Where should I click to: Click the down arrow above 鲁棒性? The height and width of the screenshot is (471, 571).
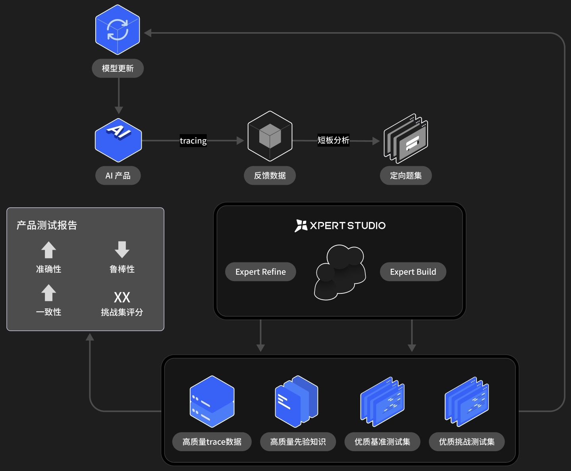coord(122,250)
